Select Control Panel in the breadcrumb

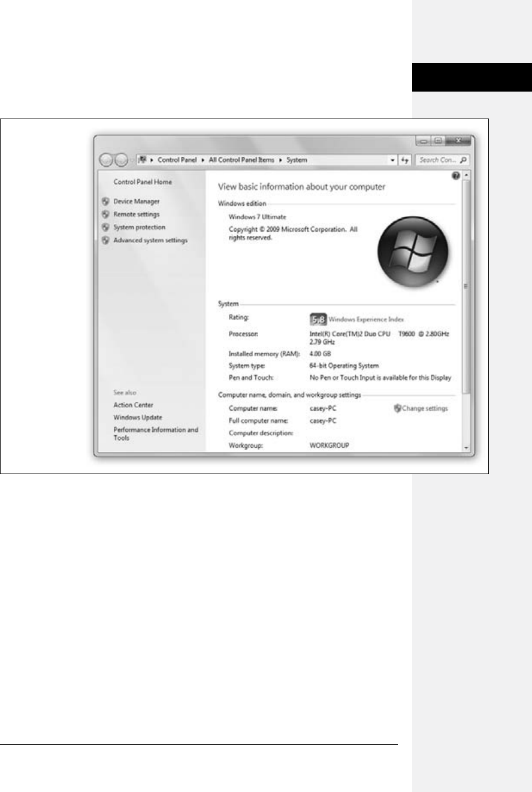(x=178, y=160)
